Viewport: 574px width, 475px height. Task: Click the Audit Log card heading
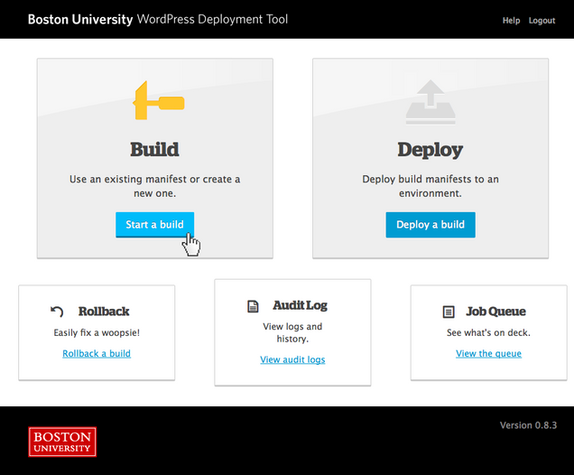[300, 306]
